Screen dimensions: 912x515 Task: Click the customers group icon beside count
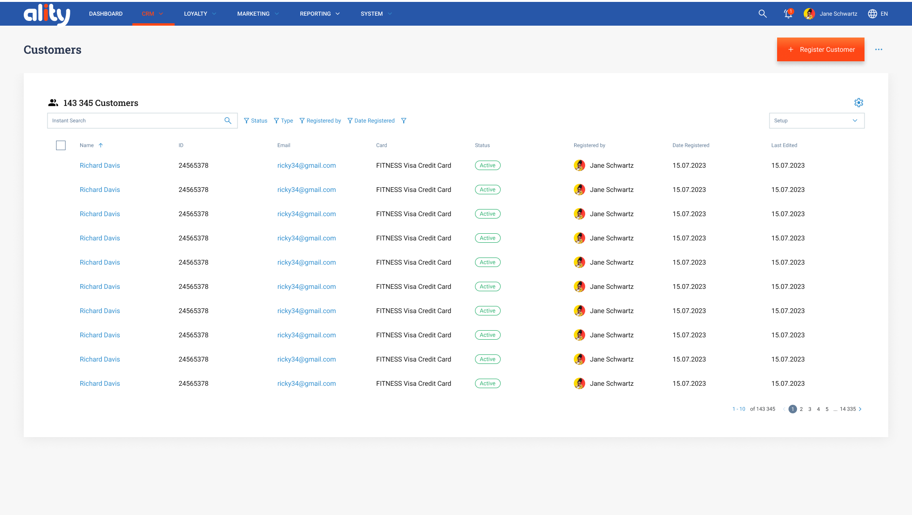pyautogui.click(x=53, y=103)
